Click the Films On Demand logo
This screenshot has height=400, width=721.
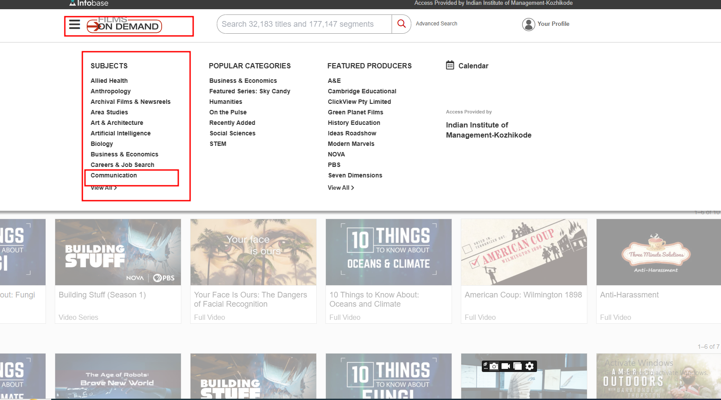click(x=124, y=26)
